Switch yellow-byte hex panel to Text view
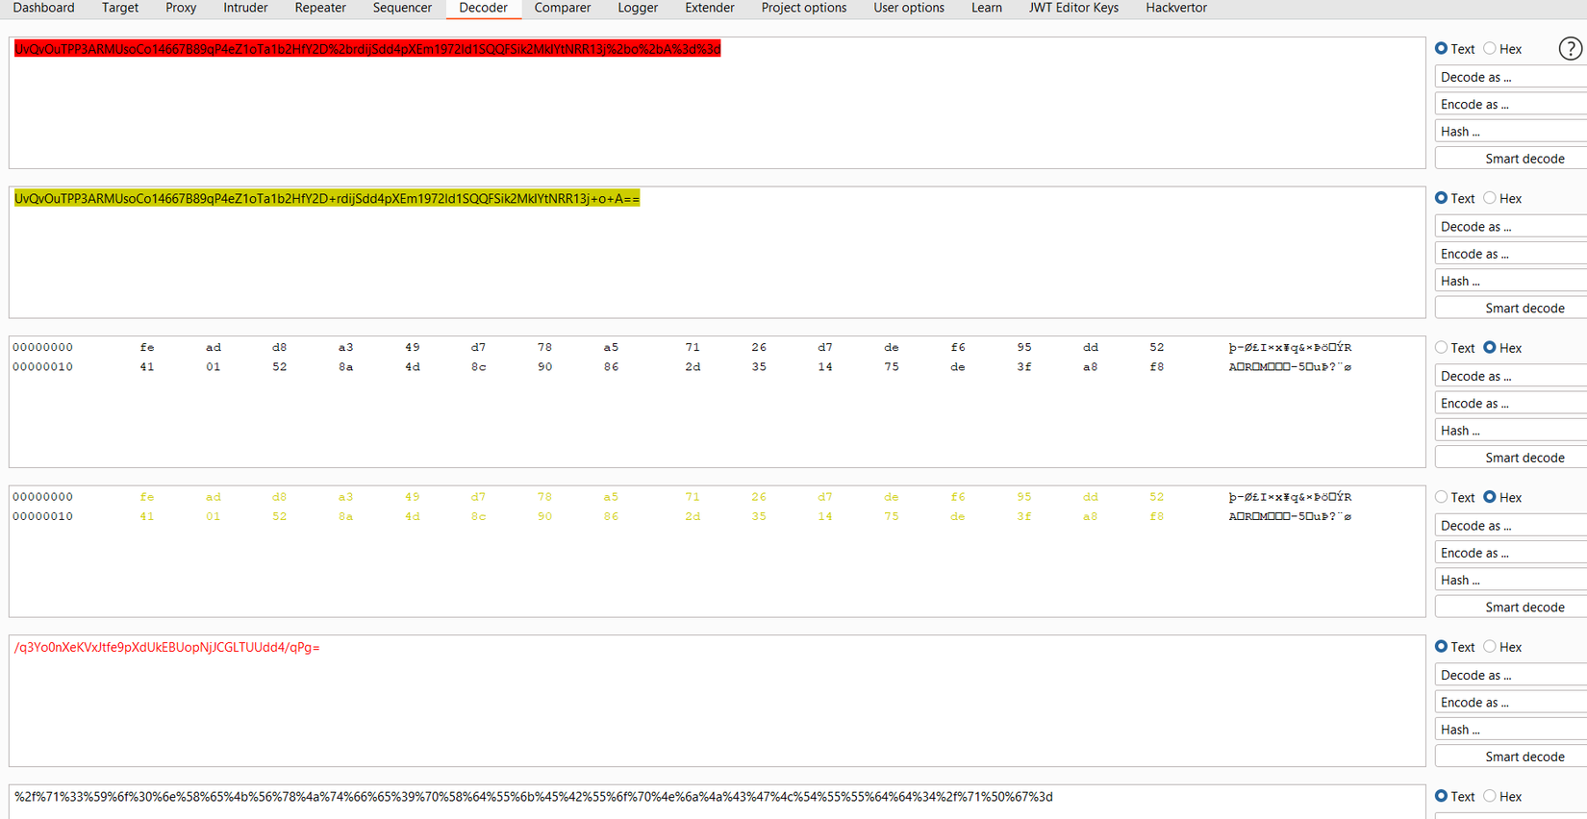This screenshot has width=1587, height=819. pos(1441,497)
